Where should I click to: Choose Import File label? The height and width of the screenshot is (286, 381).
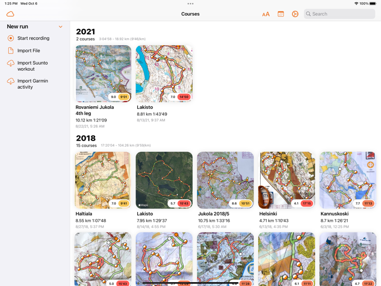(x=29, y=51)
